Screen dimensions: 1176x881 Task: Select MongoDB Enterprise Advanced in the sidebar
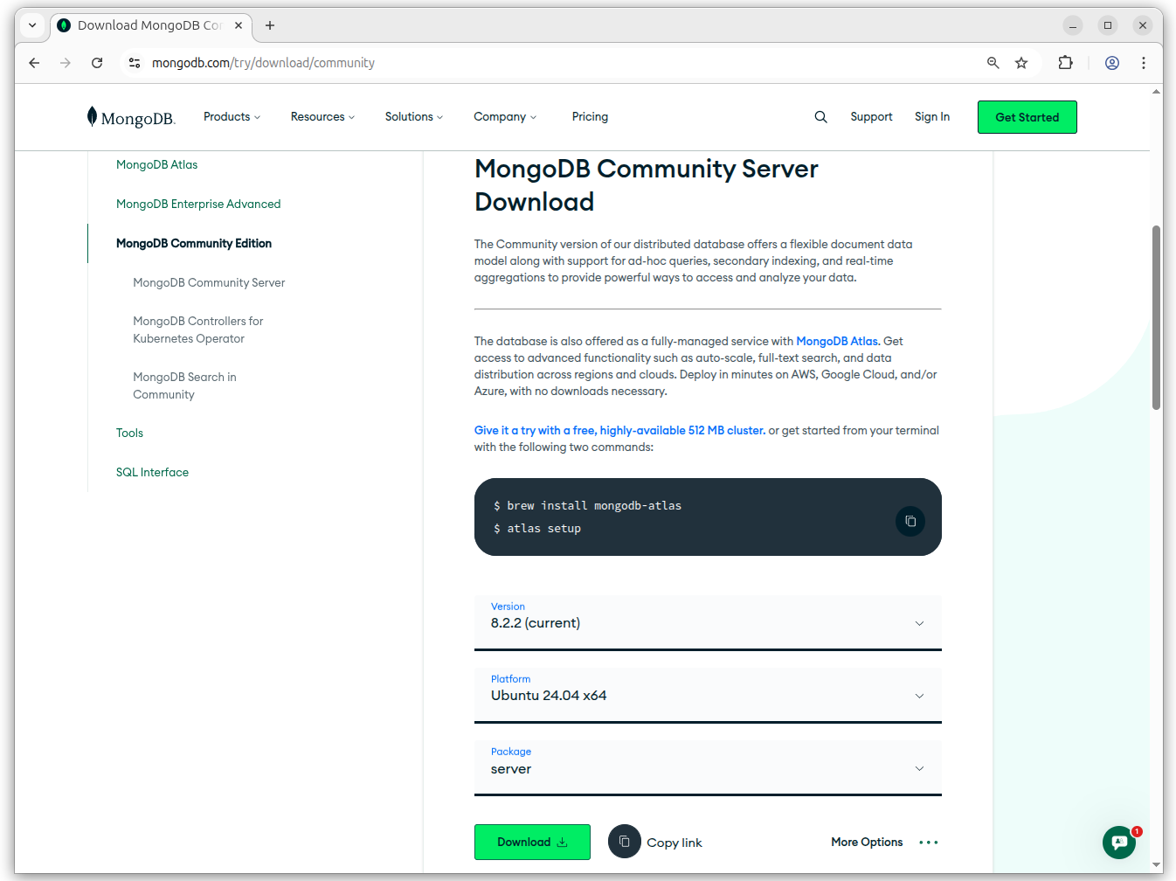[198, 205]
